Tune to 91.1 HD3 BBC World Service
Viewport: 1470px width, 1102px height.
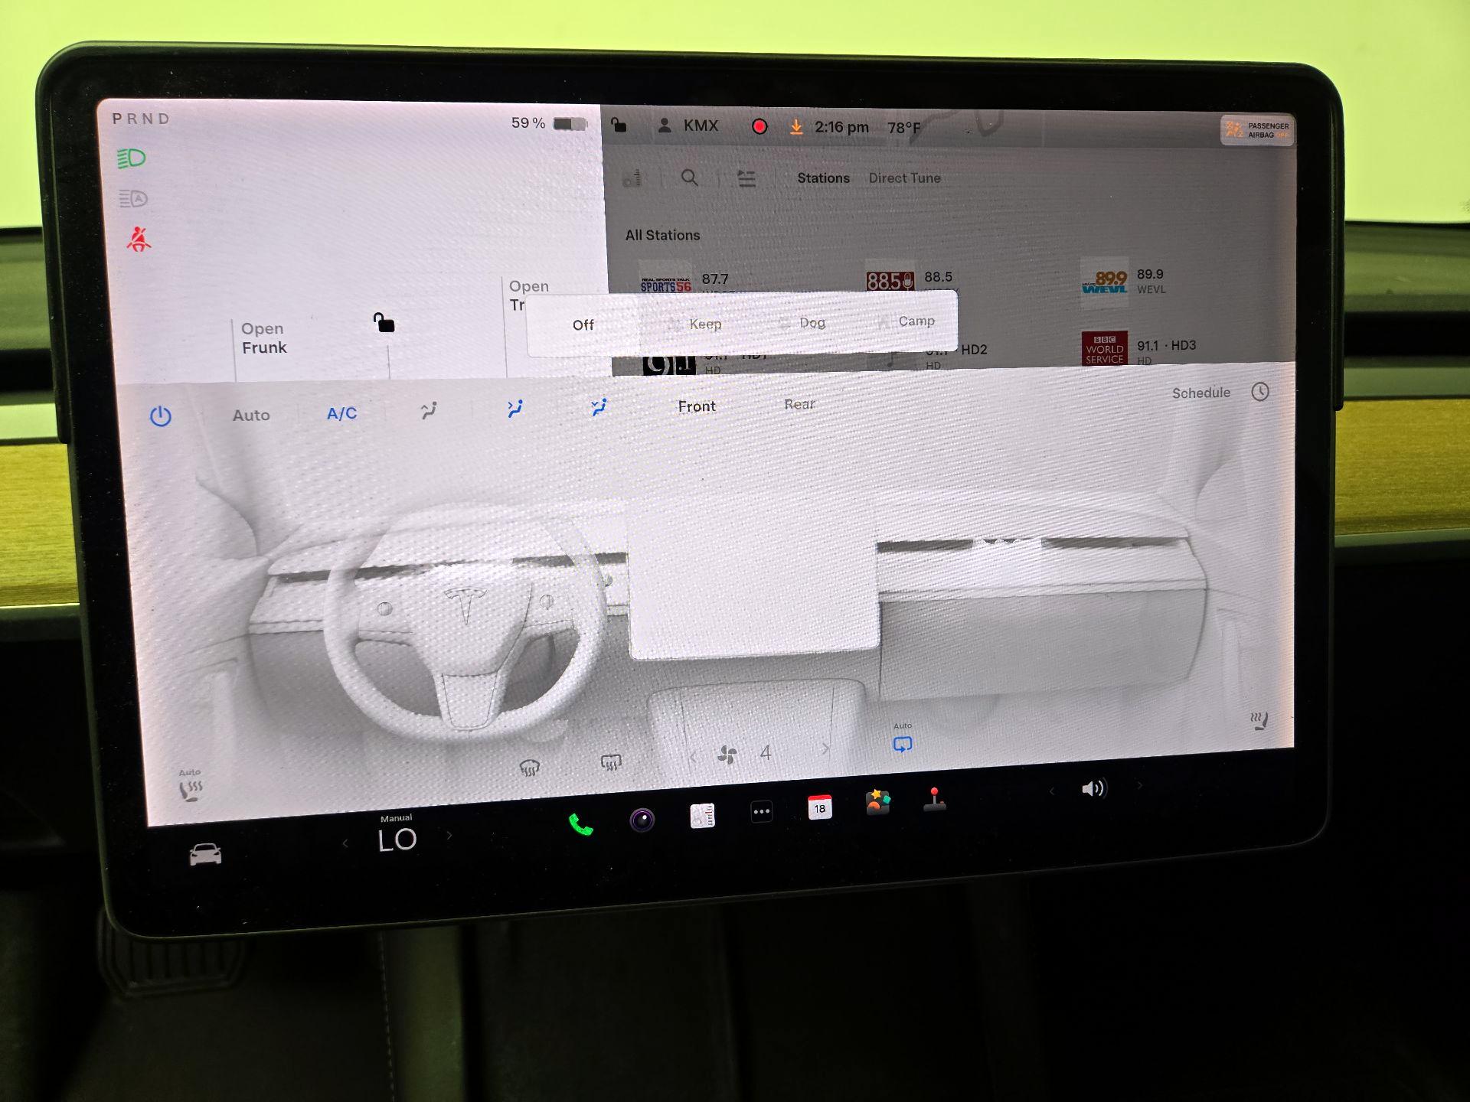1138,349
